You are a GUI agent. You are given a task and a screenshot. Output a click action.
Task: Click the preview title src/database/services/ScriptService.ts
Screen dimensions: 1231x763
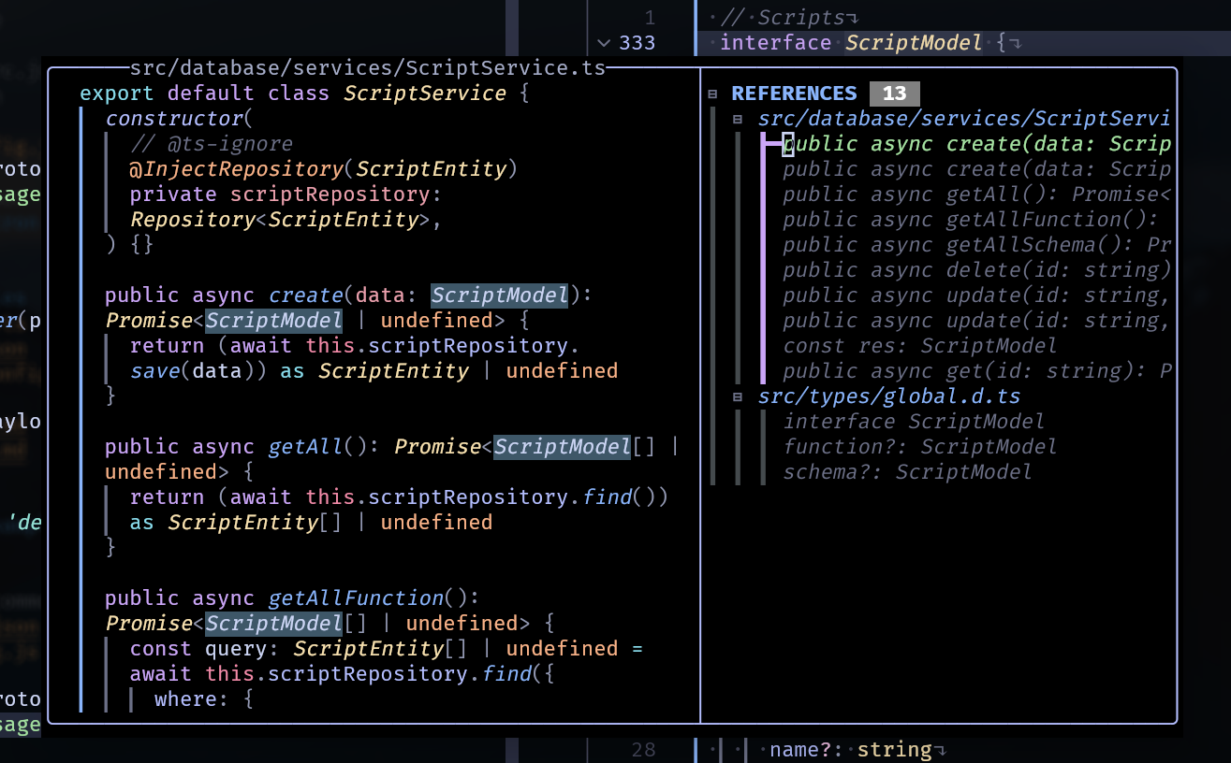[x=368, y=68]
